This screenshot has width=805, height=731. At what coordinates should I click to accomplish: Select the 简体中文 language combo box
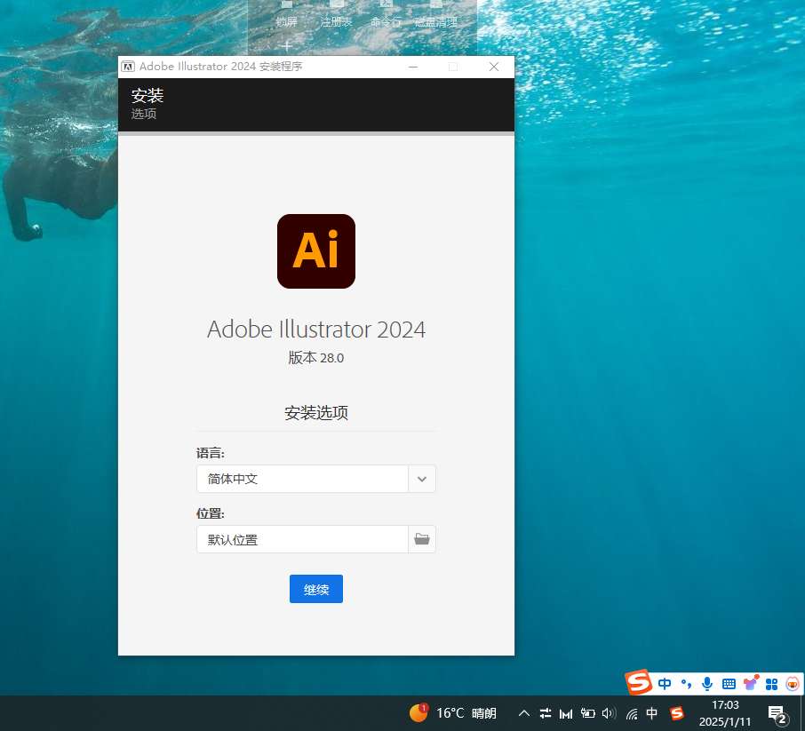[x=315, y=479]
